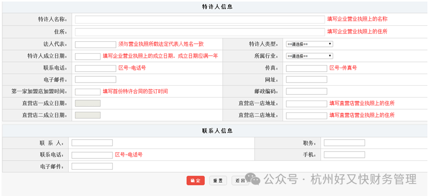Click the 直营店二成立日期 date field

[88, 116]
